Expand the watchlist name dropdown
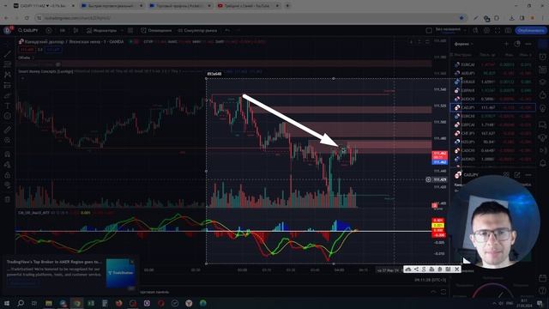The image size is (549, 309). pyautogui.click(x=463, y=44)
